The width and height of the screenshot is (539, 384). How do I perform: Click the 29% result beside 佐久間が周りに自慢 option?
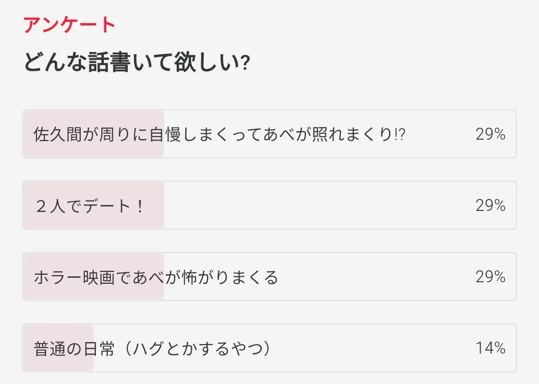click(x=490, y=134)
